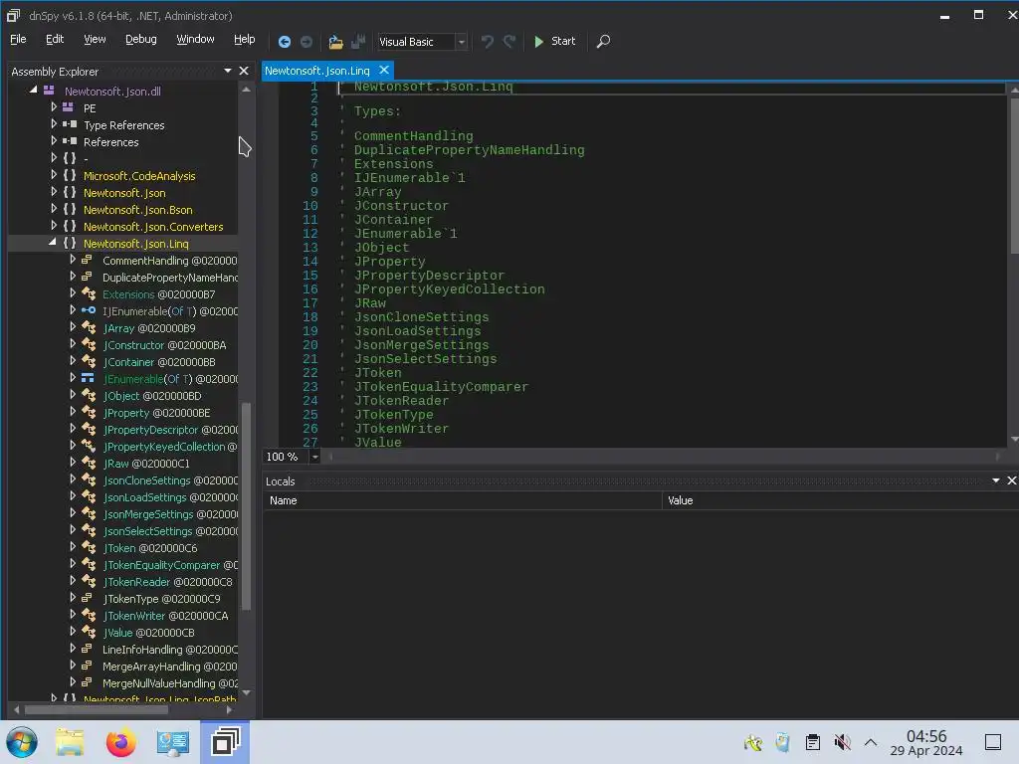The width and height of the screenshot is (1019, 764).
Task: Click the IJEnumerable interface icon
Action: pos(89,311)
